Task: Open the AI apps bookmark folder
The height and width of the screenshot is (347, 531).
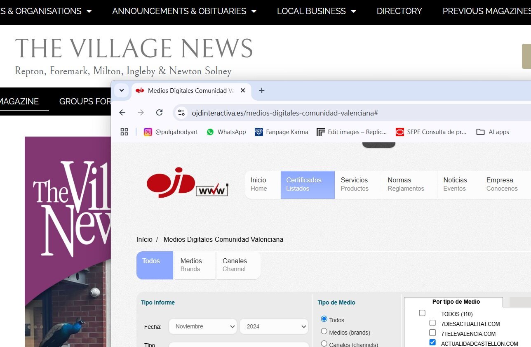Action: pos(493,132)
